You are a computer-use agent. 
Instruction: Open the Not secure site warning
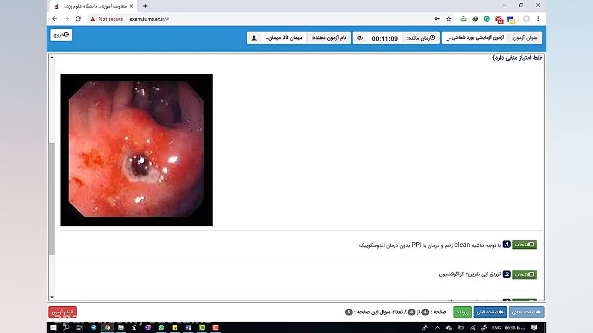pyautogui.click(x=107, y=19)
